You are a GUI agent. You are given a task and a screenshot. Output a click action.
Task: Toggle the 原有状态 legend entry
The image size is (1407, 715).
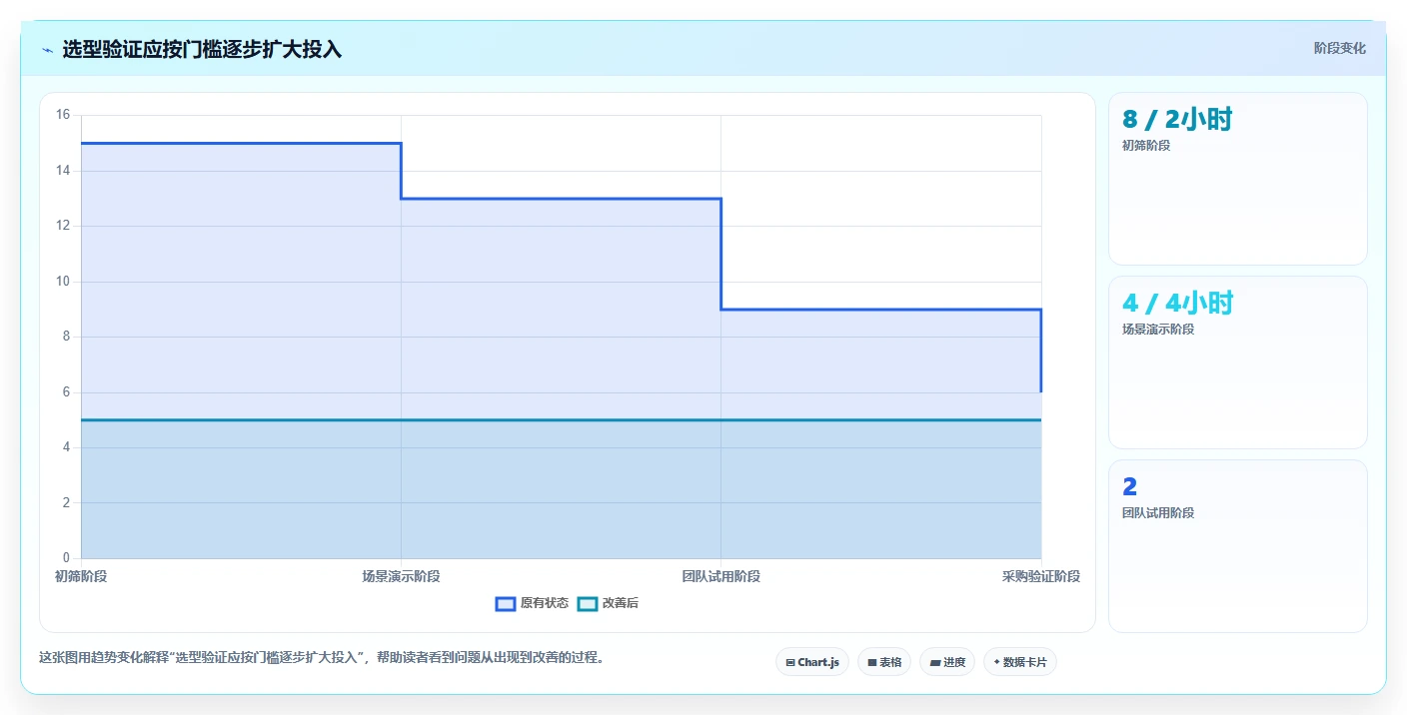pos(533,603)
